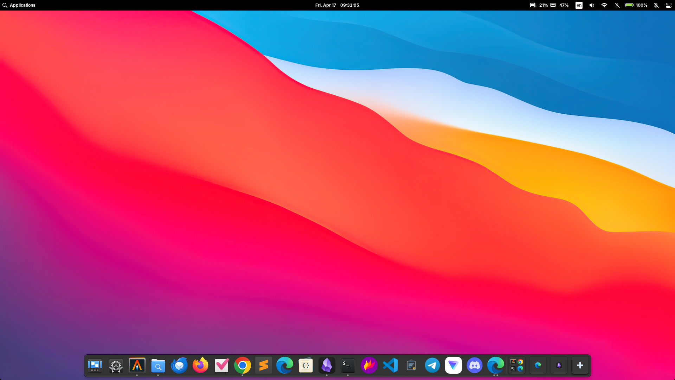Open the quick settings toggles icon

[x=668, y=5]
